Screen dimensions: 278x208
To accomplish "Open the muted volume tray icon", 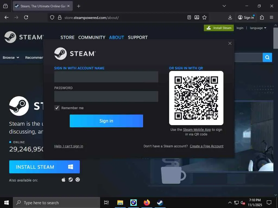I will 243,203.
